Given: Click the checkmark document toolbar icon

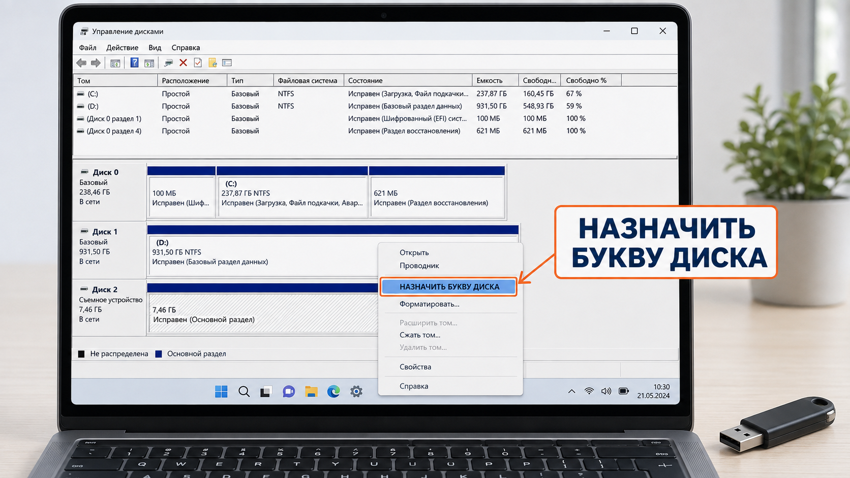Looking at the screenshot, I should 198,62.
